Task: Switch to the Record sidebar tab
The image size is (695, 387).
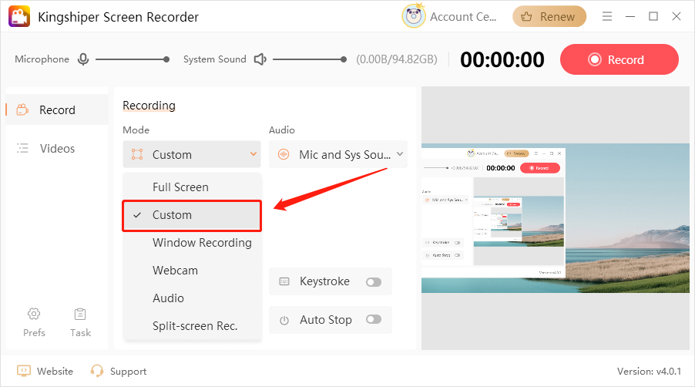Action: tap(57, 109)
